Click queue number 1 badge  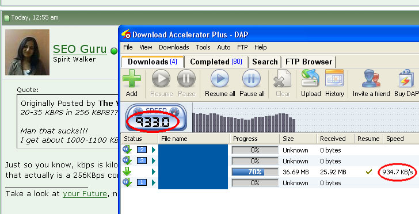point(142,182)
